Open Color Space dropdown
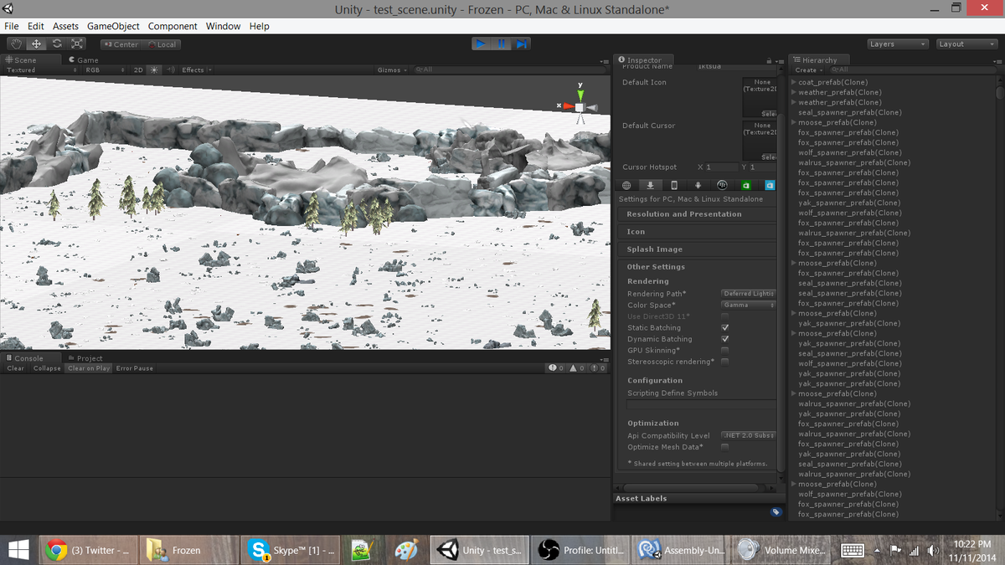This screenshot has width=1005, height=565. 749,306
